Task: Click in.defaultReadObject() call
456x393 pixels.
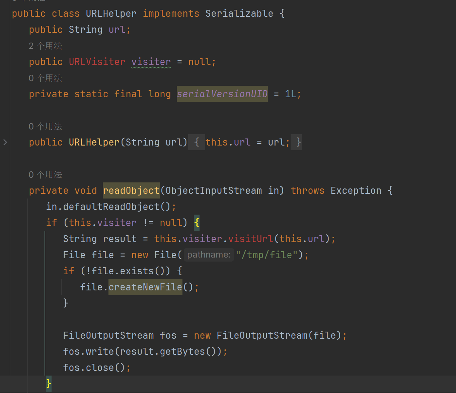Action: tap(108, 207)
